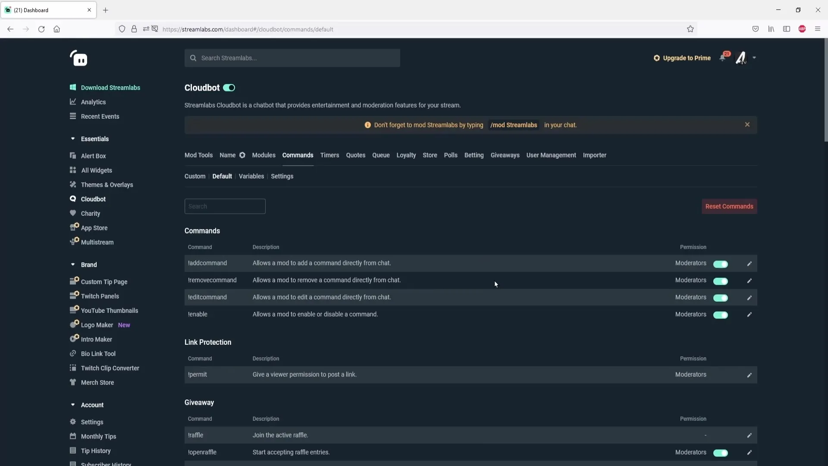Switch to the Timers tab

click(x=329, y=155)
